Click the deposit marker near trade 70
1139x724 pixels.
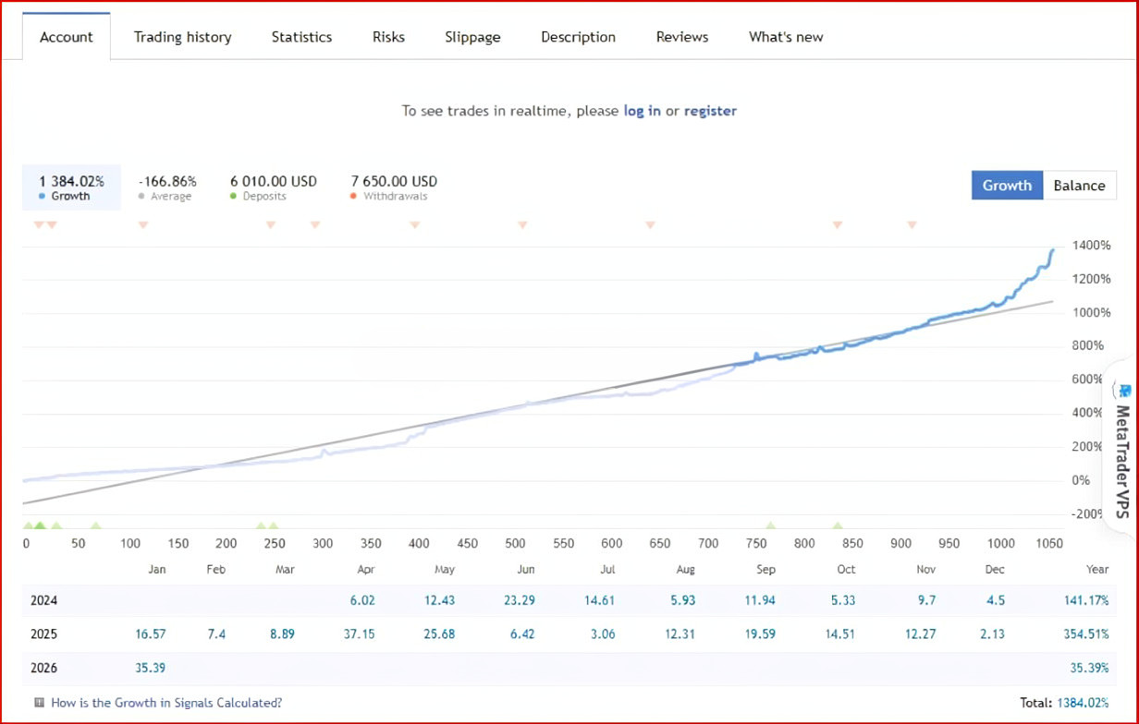point(95,526)
